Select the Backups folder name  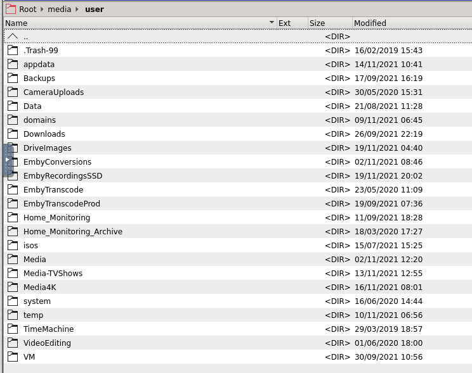(39, 78)
